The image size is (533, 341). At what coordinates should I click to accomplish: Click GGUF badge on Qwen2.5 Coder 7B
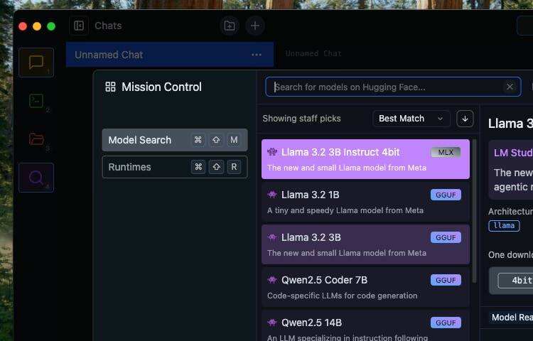pos(446,280)
